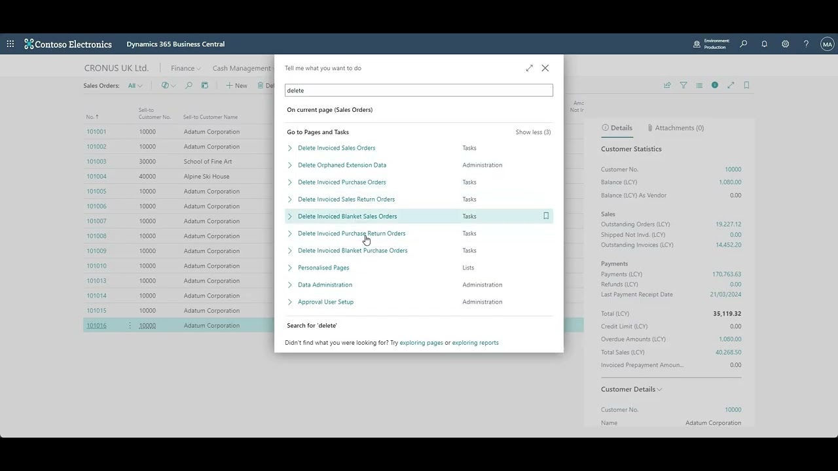The height and width of the screenshot is (471, 838).
Task: Open Delete Orphaned Extension Data
Action: (x=342, y=165)
